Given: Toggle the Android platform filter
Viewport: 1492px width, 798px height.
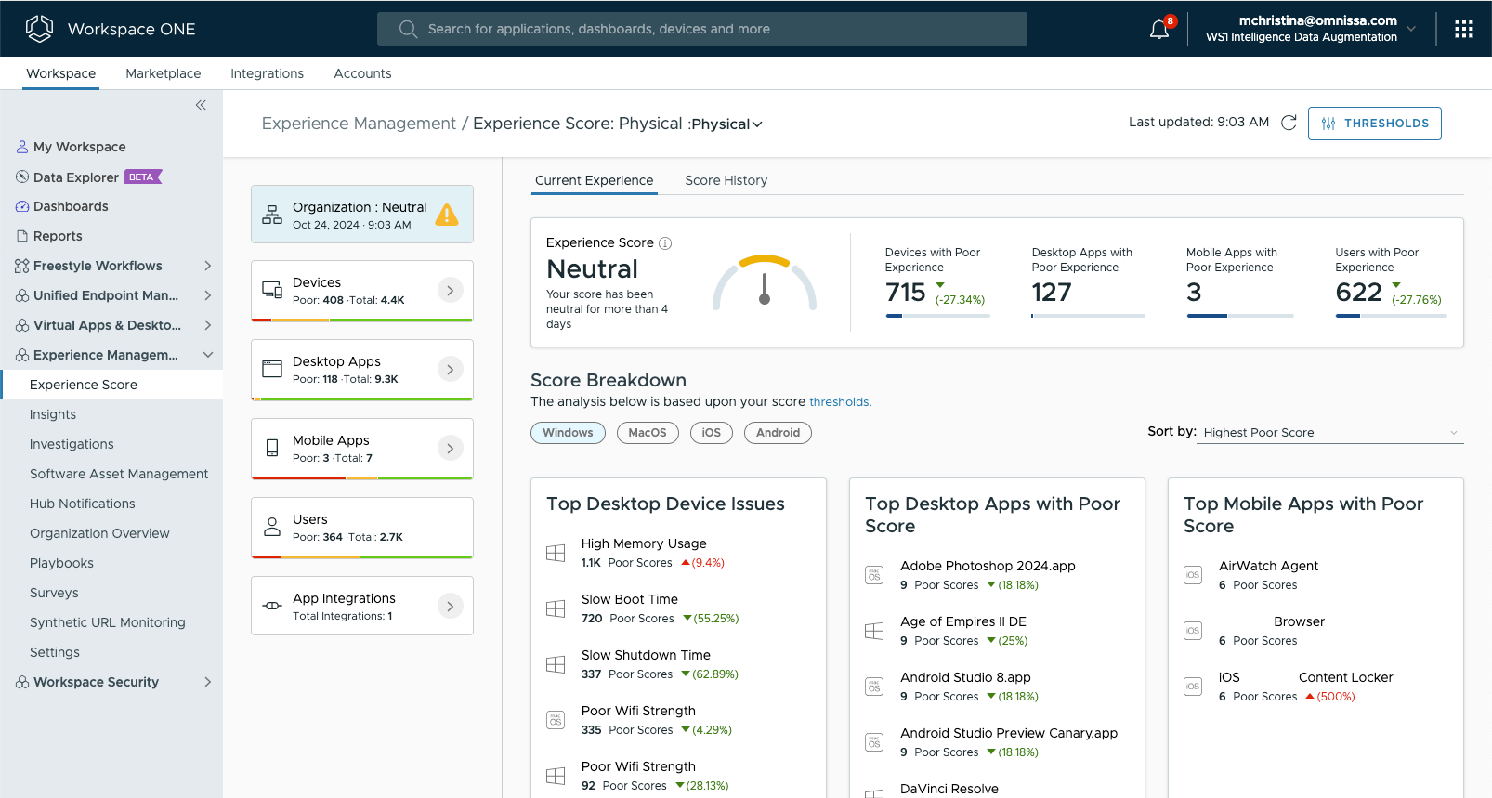Looking at the screenshot, I should pos(778,433).
